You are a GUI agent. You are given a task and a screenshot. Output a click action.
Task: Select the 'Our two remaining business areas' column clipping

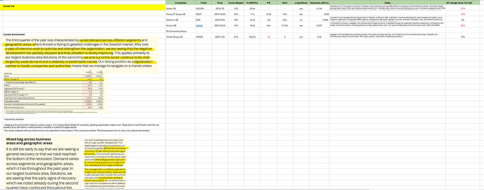pyautogui.click(x=106, y=164)
